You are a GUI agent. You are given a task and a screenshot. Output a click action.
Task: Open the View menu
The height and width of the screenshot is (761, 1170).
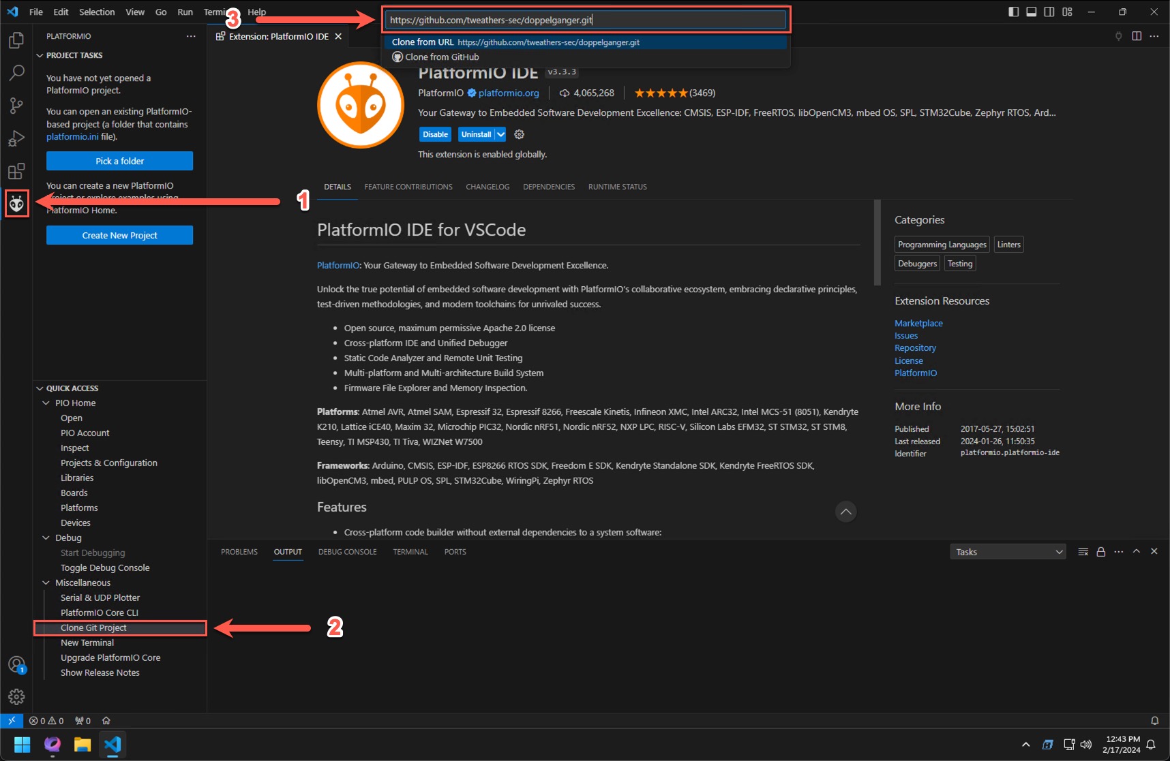(135, 12)
